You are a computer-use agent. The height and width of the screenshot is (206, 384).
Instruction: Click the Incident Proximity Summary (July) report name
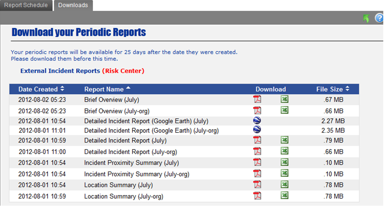(132, 163)
